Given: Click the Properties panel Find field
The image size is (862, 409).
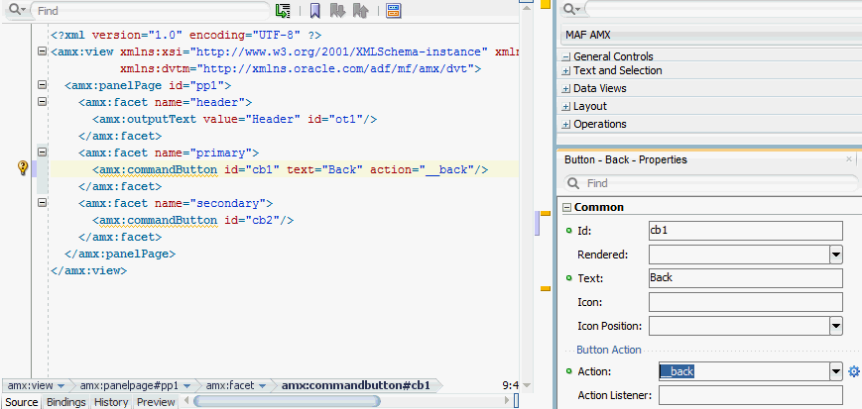Looking at the screenshot, I should tap(710, 183).
